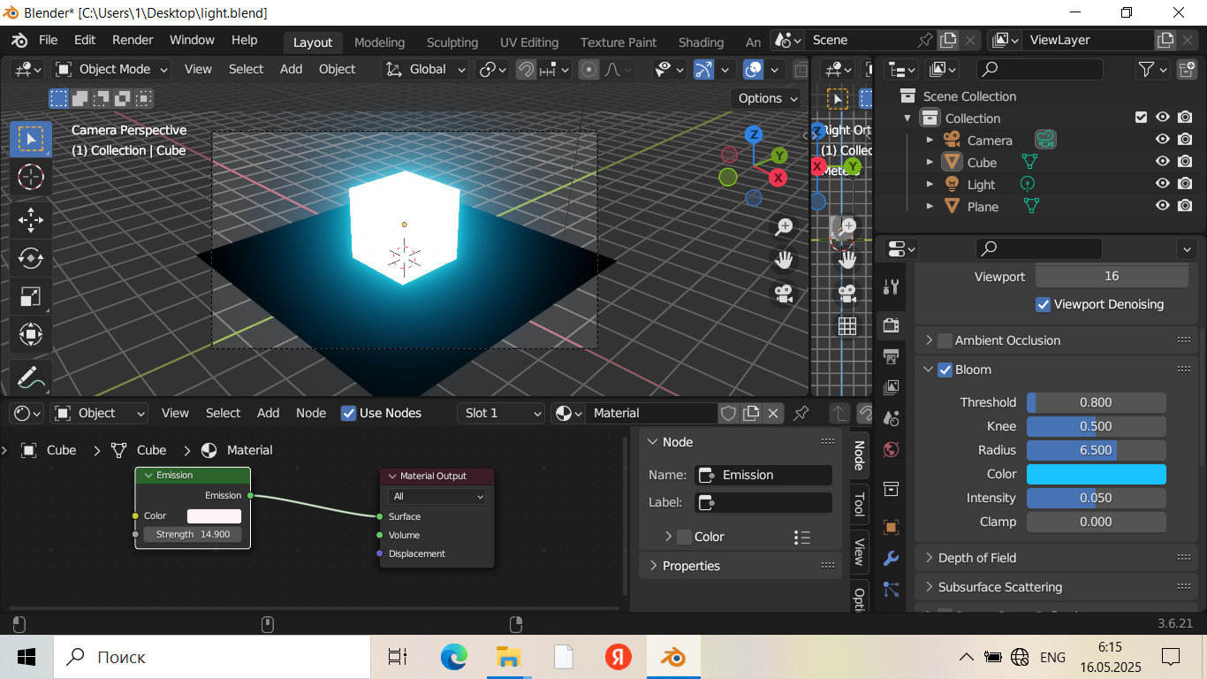Open the Render menu
The height and width of the screenshot is (679, 1207).
[x=133, y=40]
